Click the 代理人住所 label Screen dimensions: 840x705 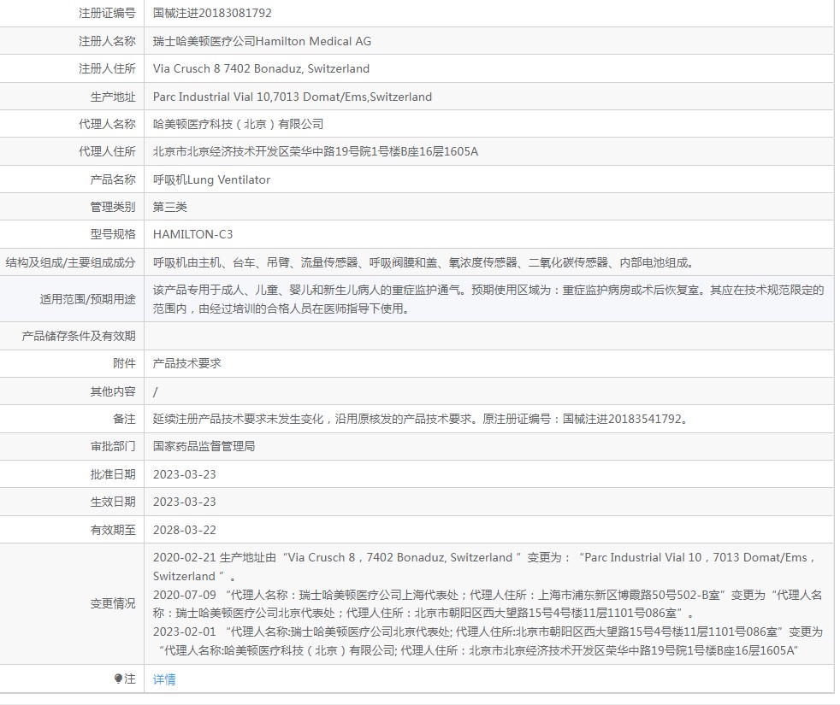[107, 151]
